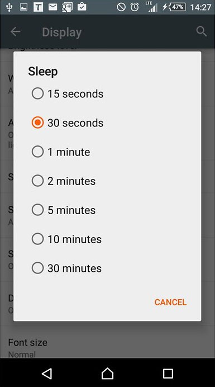
Task: Tap the alarm clock status icon
Action: coord(135,7)
